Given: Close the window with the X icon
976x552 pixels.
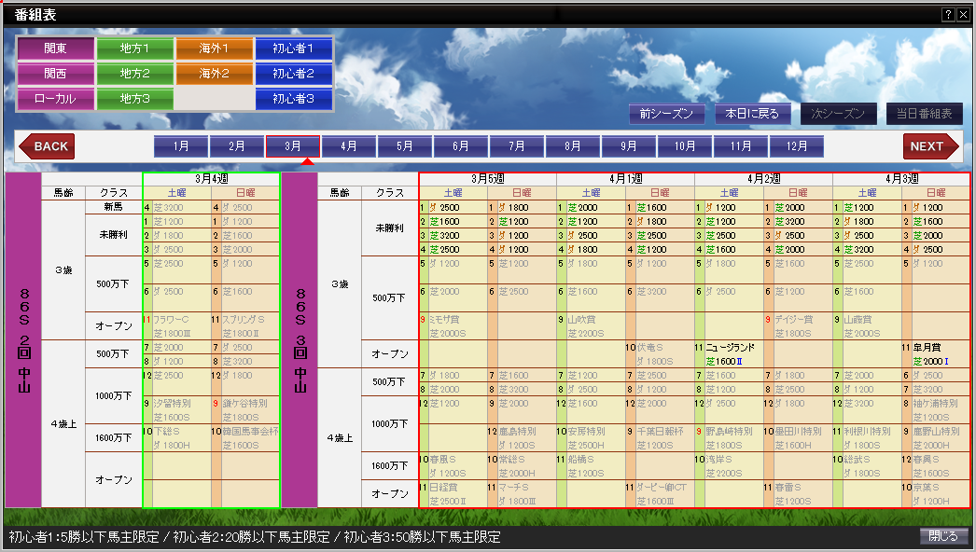Looking at the screenshot, I should coord(963,14).
